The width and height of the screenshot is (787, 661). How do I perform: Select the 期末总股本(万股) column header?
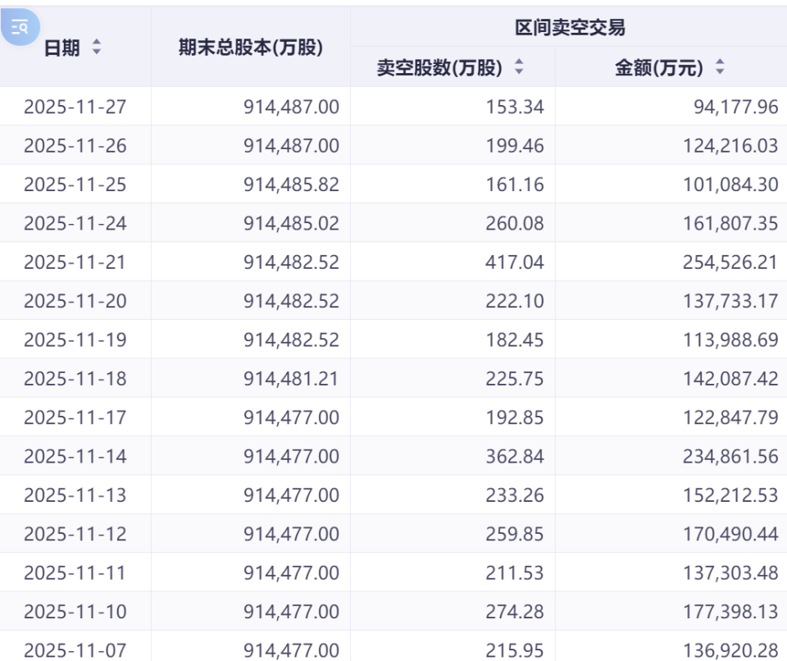251,48
